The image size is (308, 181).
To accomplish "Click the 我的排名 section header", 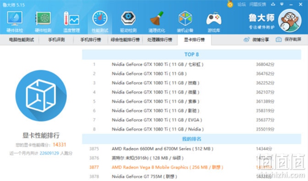I will point(192,139).
